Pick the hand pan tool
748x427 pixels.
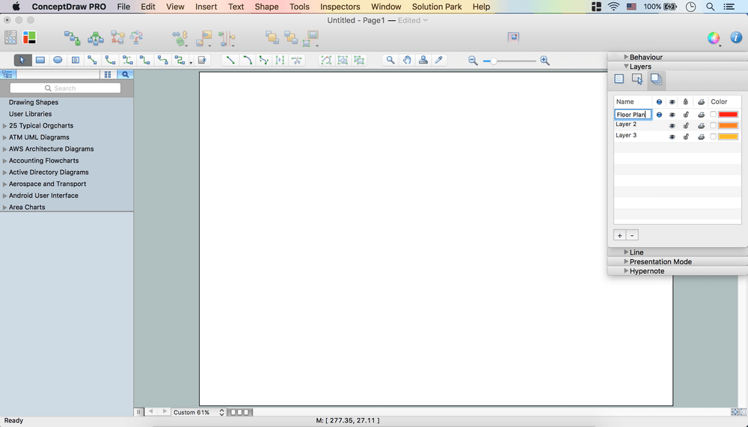[x=407, y=60]
